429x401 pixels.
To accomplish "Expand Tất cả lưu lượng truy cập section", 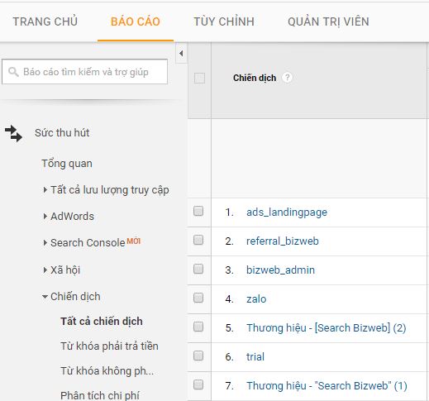I will coord(45,189).
